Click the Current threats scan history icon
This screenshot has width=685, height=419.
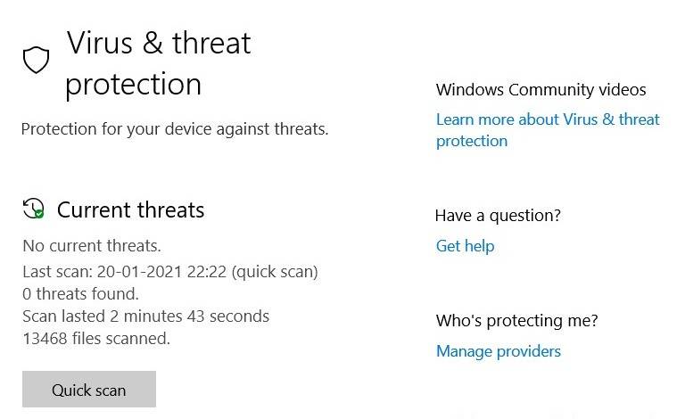pyautogui.click(x=33, y=209)
